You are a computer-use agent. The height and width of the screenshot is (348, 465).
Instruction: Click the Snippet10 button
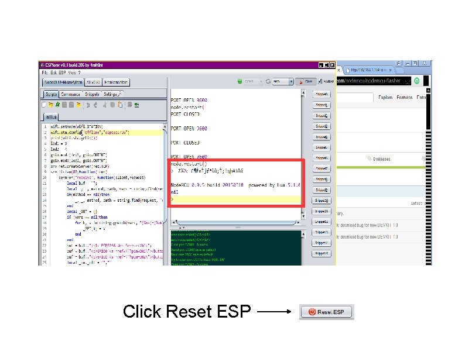(322, 201)
